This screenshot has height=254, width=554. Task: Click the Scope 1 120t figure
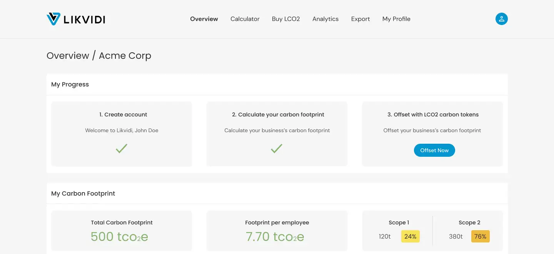[384, 236]
